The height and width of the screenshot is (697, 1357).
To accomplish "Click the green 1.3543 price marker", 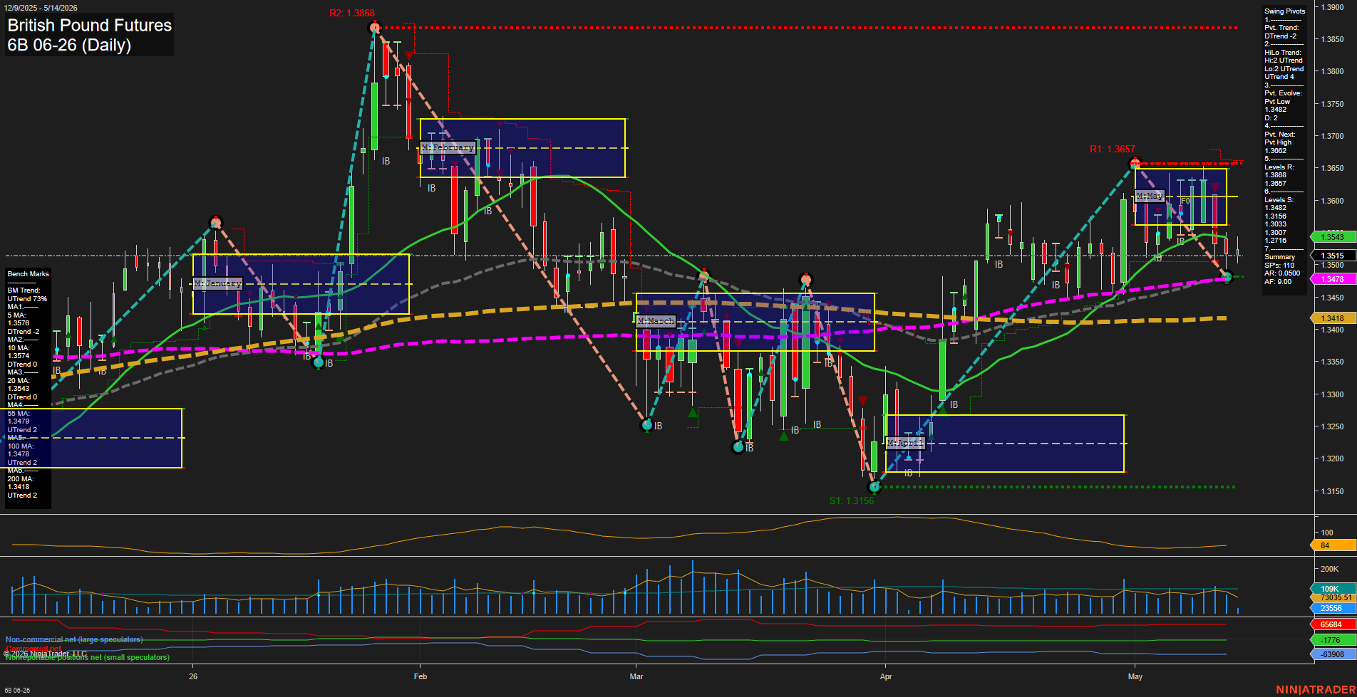I will [1333, 237].
